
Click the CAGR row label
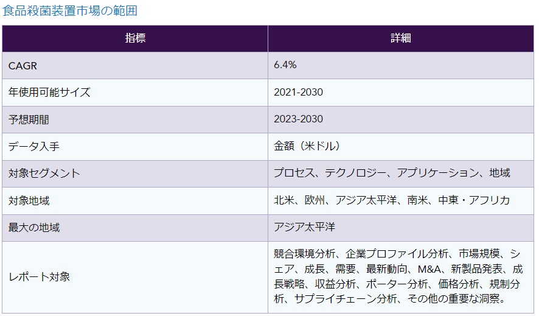pyautogui.click(x=23, y=66)
